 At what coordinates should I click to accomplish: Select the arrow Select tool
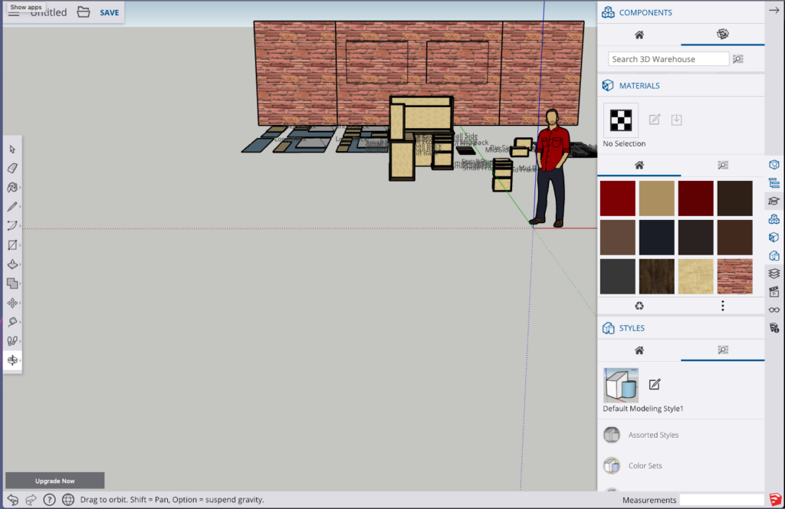click(12, 148)
